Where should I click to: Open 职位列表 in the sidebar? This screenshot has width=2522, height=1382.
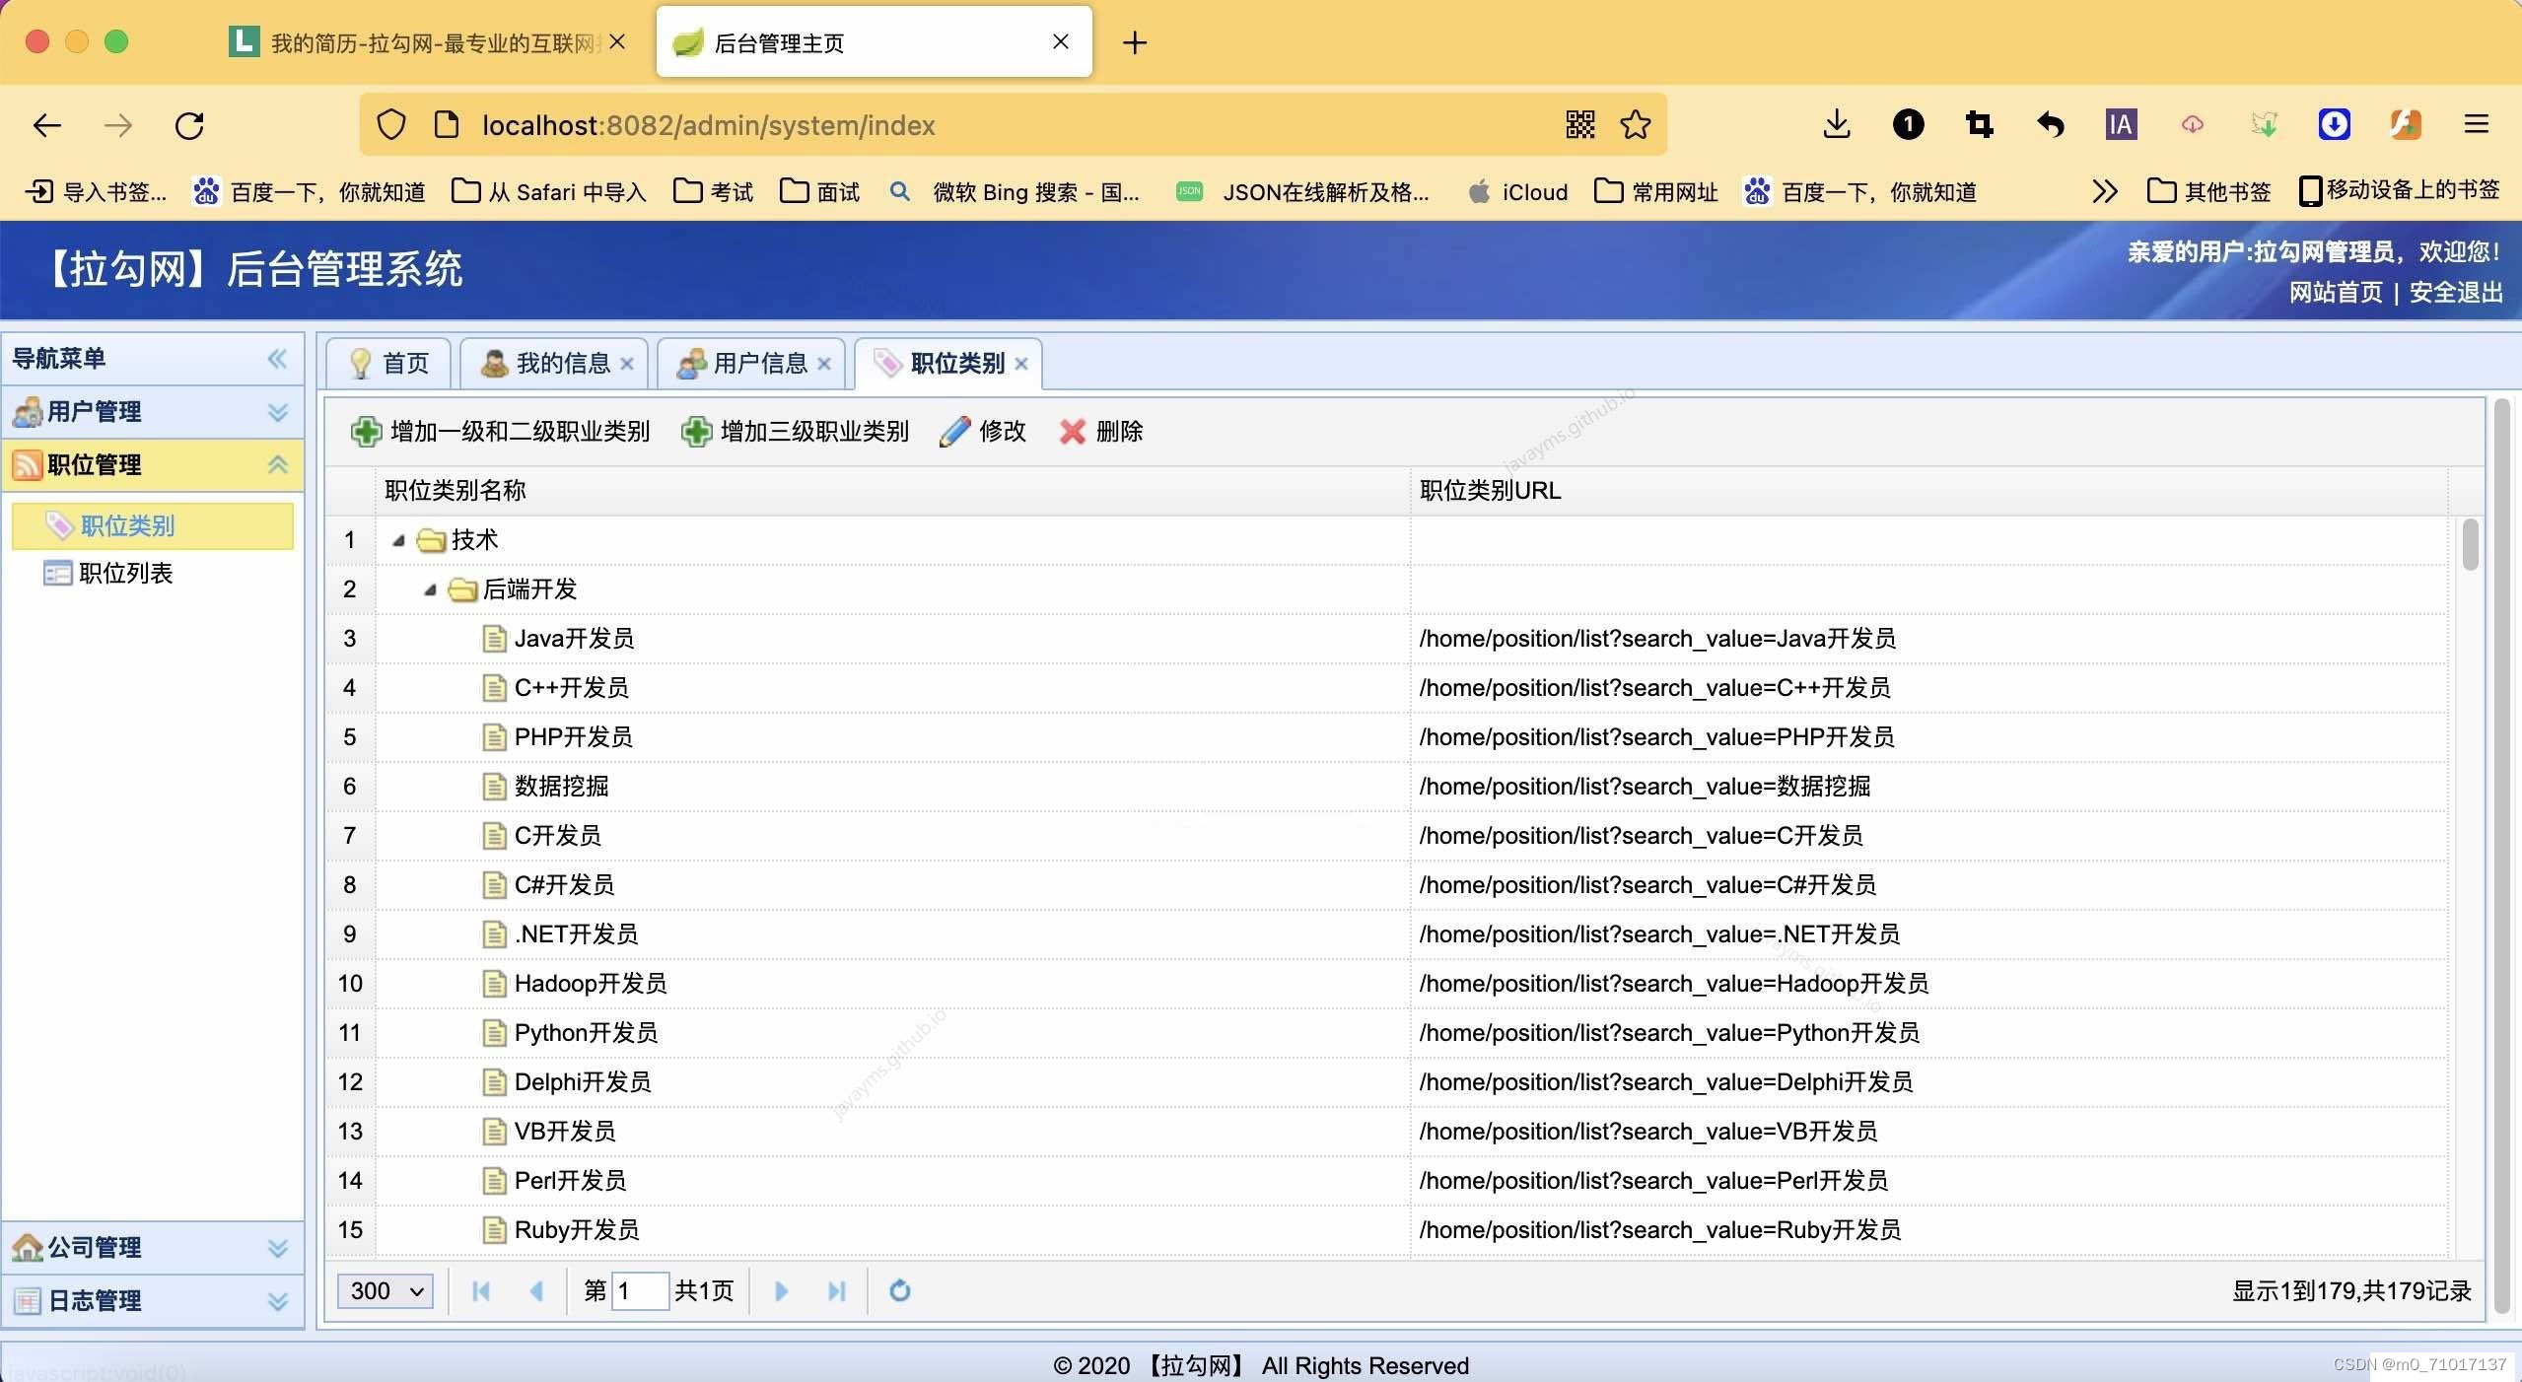tap(125, 574)
